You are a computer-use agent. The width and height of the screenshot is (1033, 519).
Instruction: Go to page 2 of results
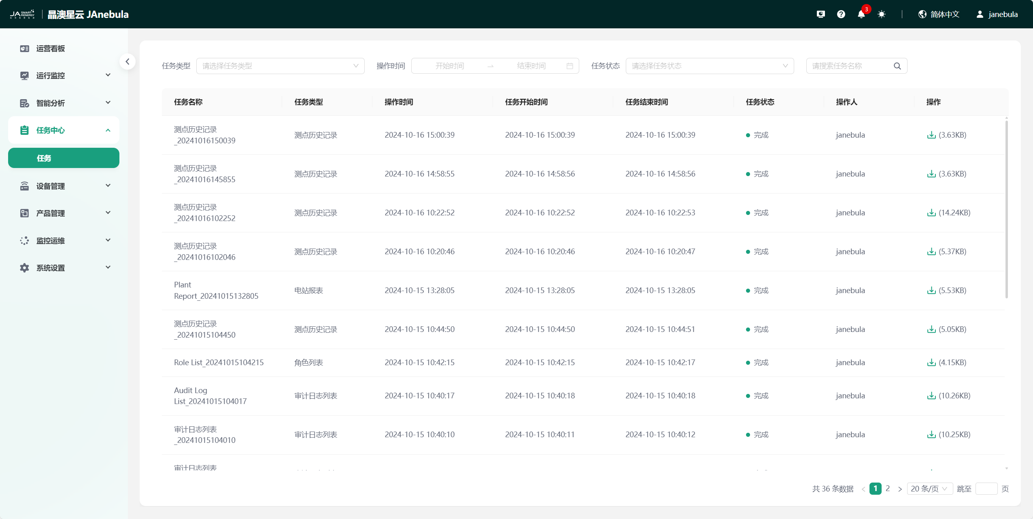point(888,489)
